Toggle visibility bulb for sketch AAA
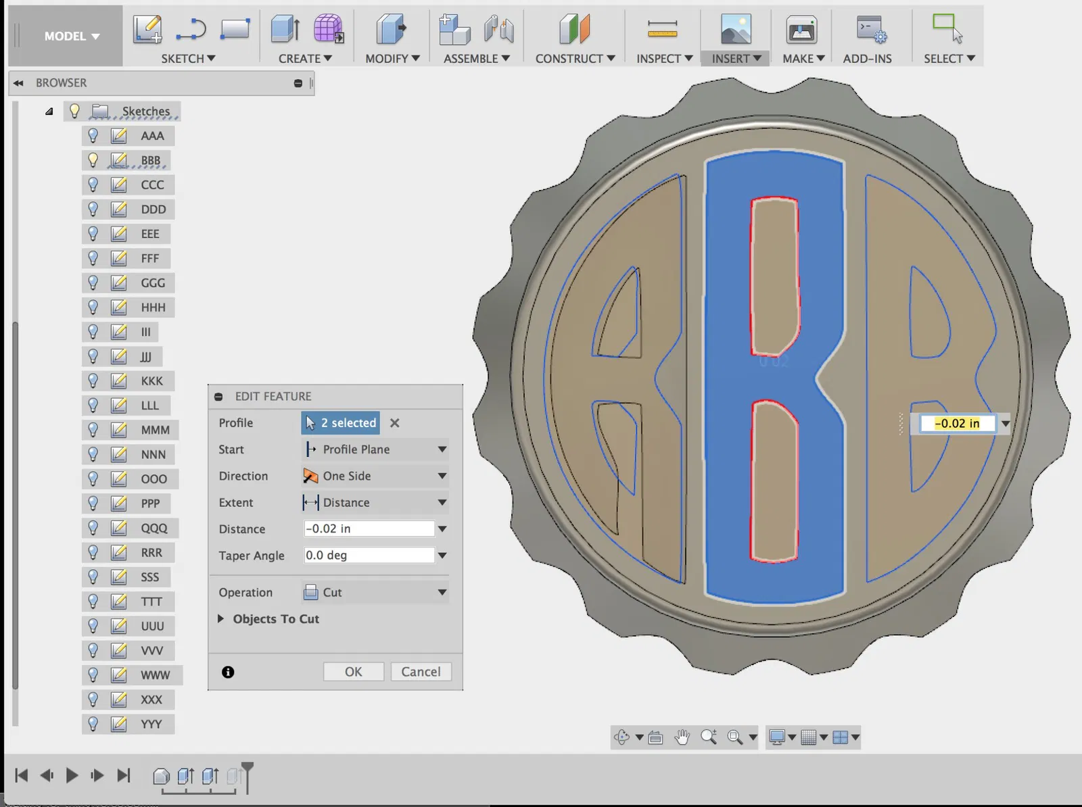Screen dimensions: 1082x807 (93, 136)
